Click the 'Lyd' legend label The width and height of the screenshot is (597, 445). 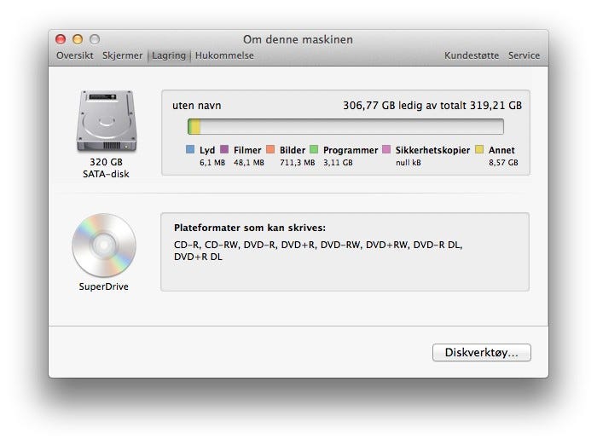tap(207, 150)
